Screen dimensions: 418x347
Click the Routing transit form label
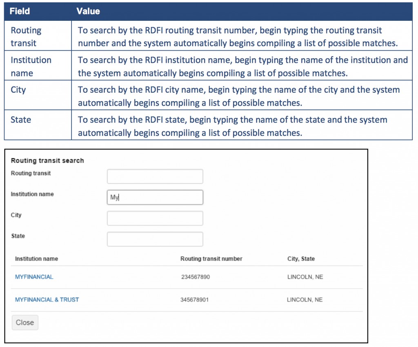[x=31, y=173]
